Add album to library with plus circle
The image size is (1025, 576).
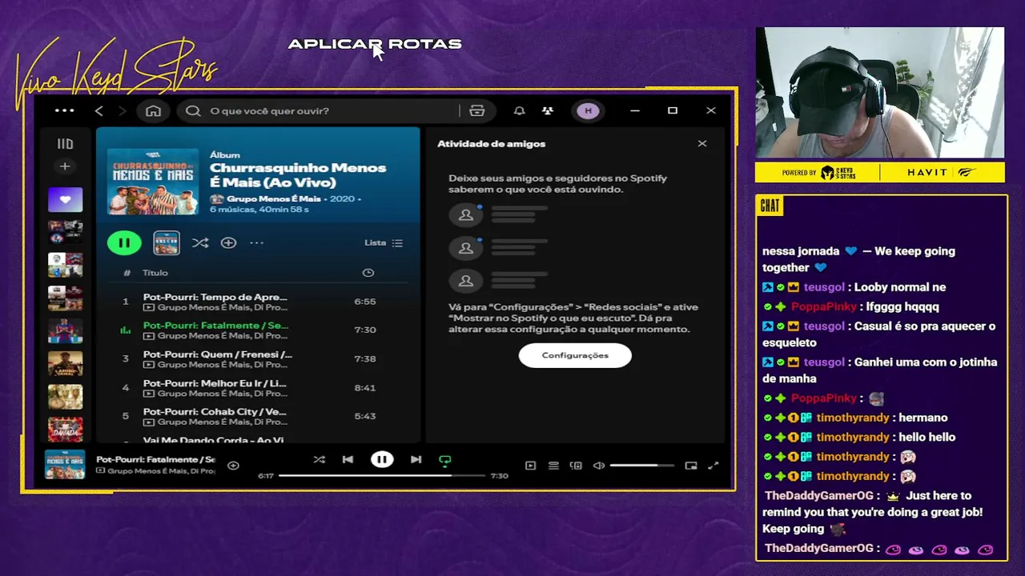pos(228,242)
